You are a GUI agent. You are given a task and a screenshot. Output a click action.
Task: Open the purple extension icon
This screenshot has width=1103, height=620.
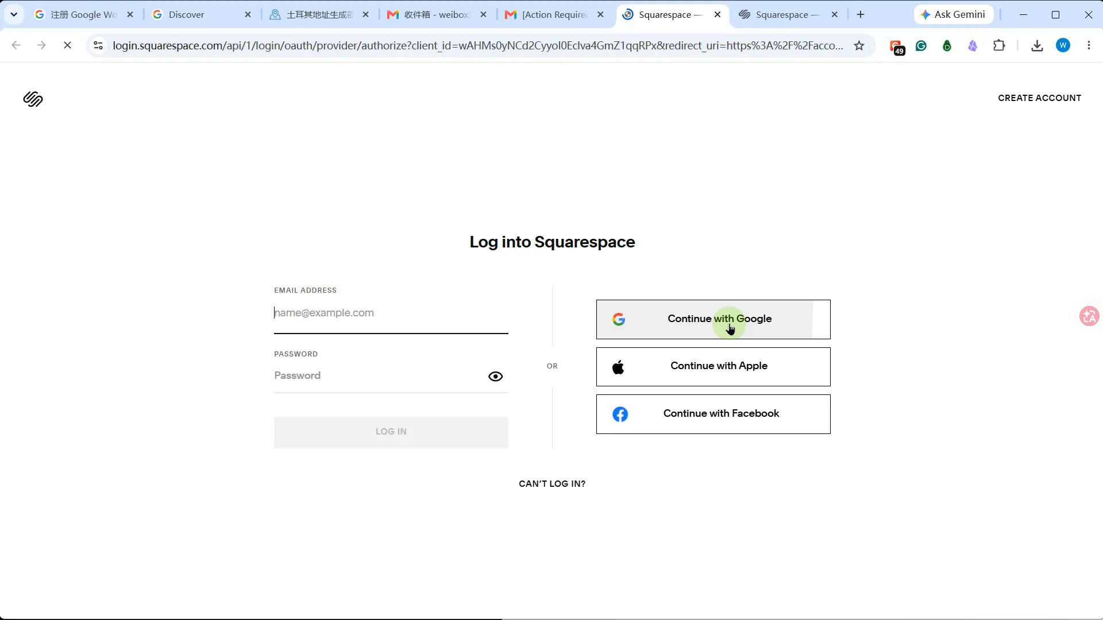(x=973, y=45)
